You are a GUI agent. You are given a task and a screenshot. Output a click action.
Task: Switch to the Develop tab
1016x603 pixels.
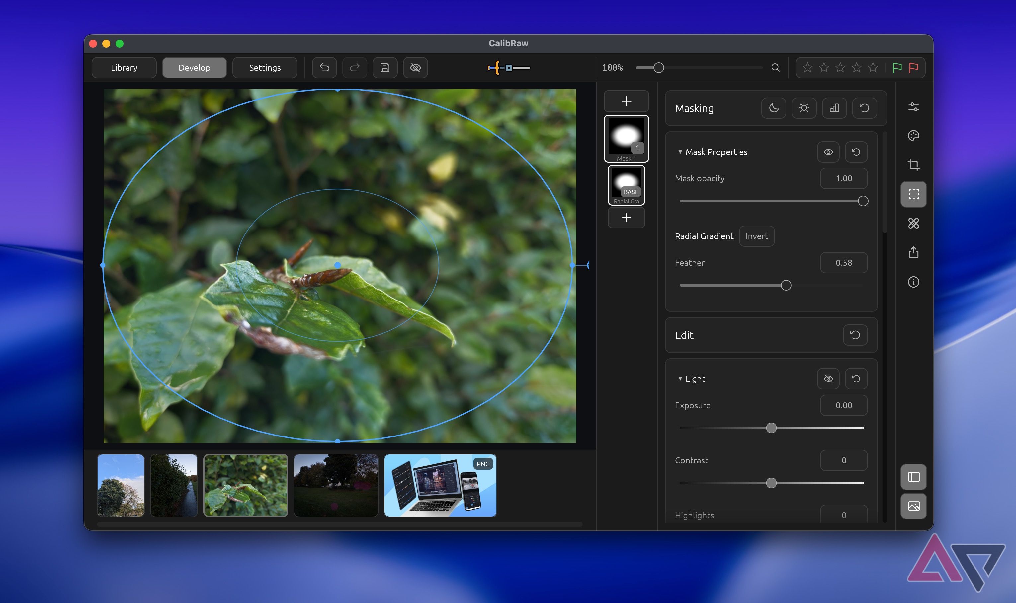tap(195, 67)
